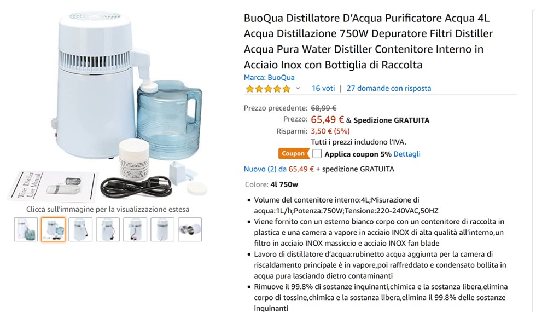Tick the Applica coupon 5% checkbox

[x=317, y=154]
